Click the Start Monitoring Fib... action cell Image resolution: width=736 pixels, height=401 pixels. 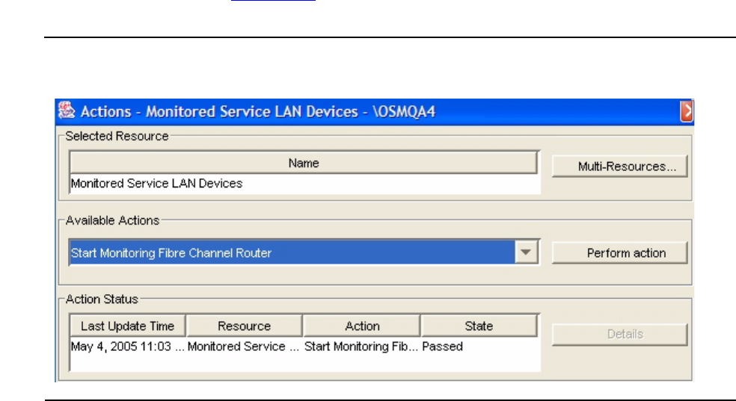(x=361, y=346)
